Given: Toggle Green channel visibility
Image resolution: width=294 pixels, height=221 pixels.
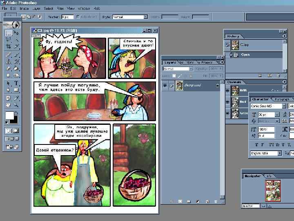Looking at the screenshot, I should coord(227,113).
